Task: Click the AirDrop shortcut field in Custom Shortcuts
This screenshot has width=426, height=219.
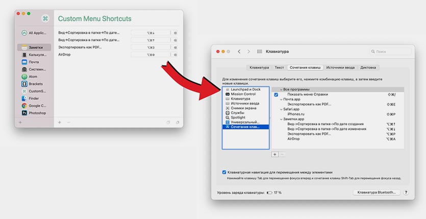Action: coord(151,54)
